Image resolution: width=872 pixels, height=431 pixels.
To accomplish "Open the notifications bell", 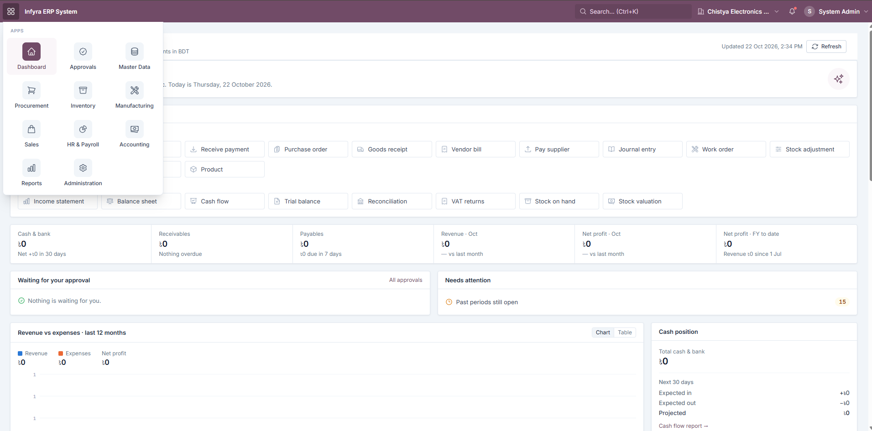I will [792, 11].
